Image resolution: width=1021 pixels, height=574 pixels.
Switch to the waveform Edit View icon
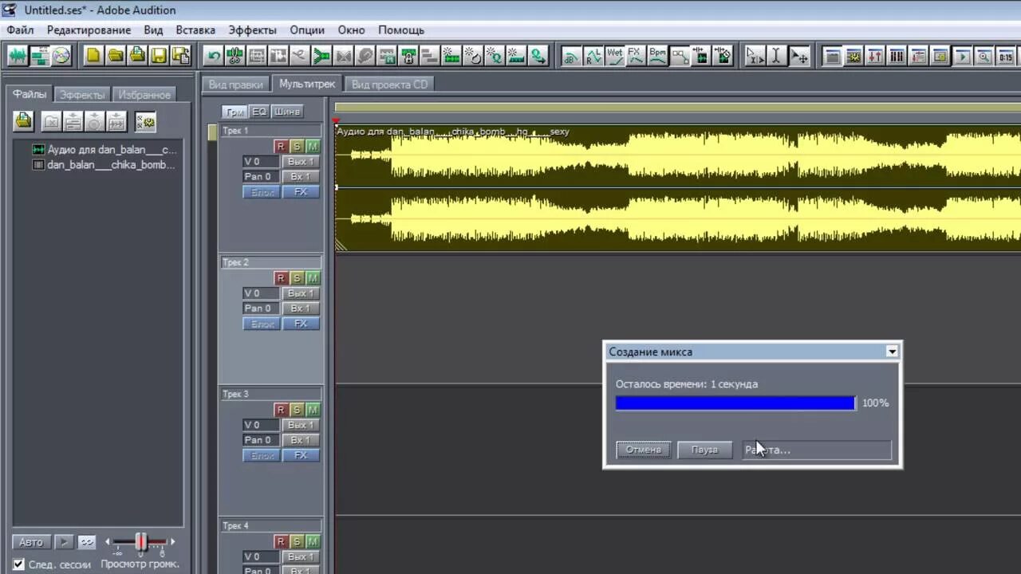[18, 56]
